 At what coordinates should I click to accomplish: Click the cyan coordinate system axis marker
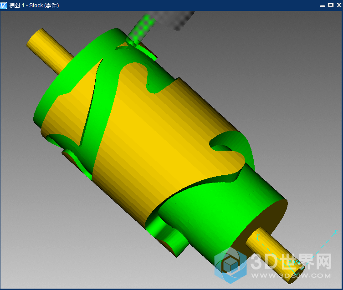click(297, 253)
